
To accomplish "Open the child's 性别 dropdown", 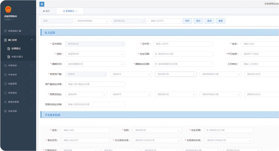I will point(157,130).
